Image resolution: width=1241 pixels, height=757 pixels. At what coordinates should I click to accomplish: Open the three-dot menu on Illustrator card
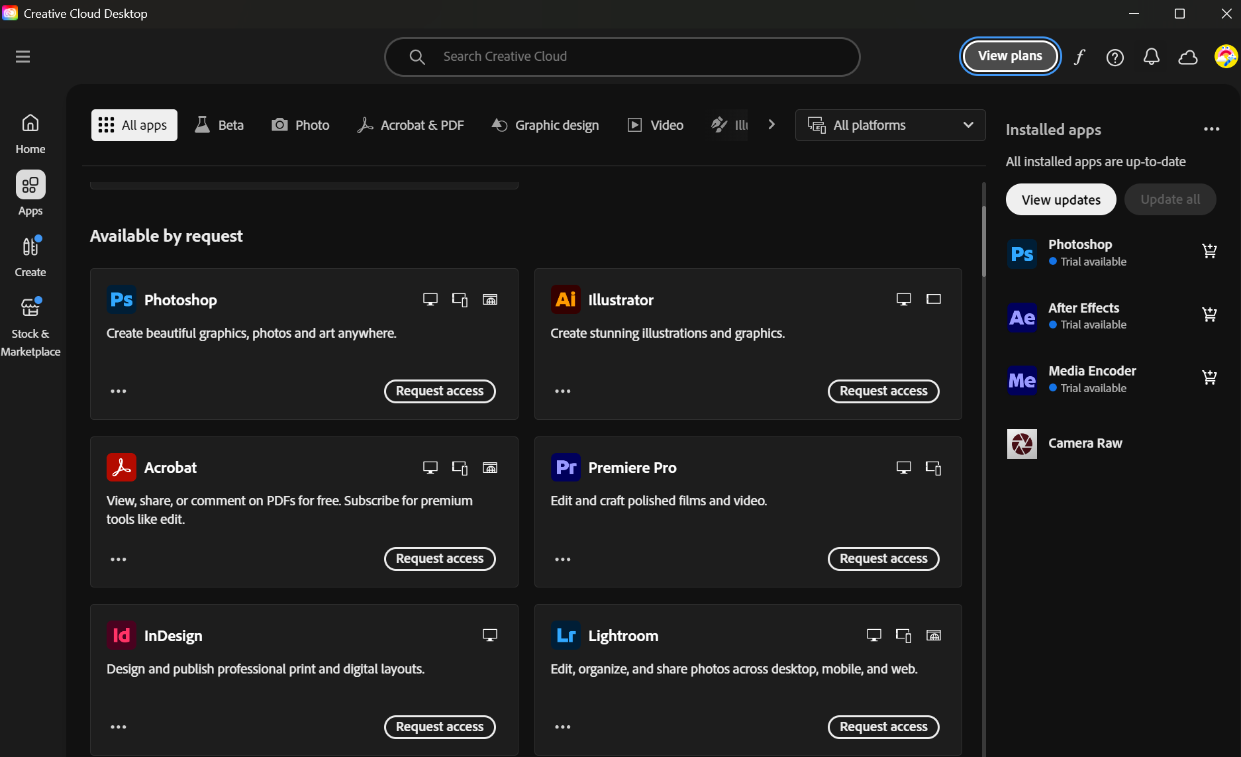point(563,391)
